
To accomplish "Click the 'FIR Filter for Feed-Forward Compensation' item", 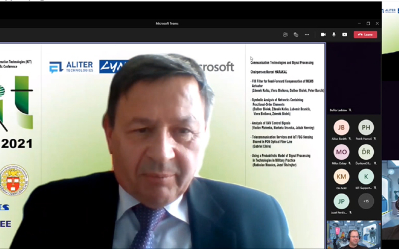I will pyautogui.click(x=282, y=84).
